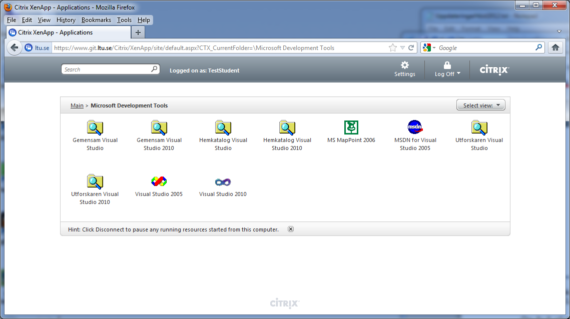Screen dimensions: 570x319
Task: Open the list all tabs dropdown arrow
Action: point(559,31)
